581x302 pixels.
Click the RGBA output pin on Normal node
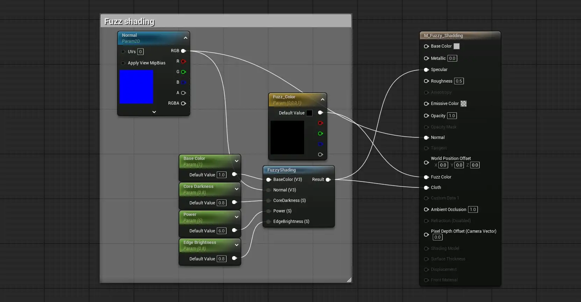(x=183, y=103)
